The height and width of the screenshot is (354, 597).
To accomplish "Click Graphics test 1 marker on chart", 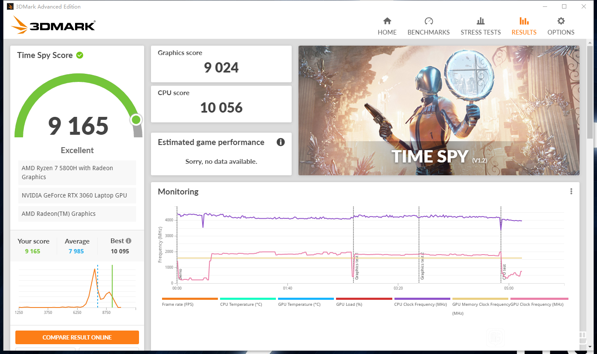I will click(356, 266).
